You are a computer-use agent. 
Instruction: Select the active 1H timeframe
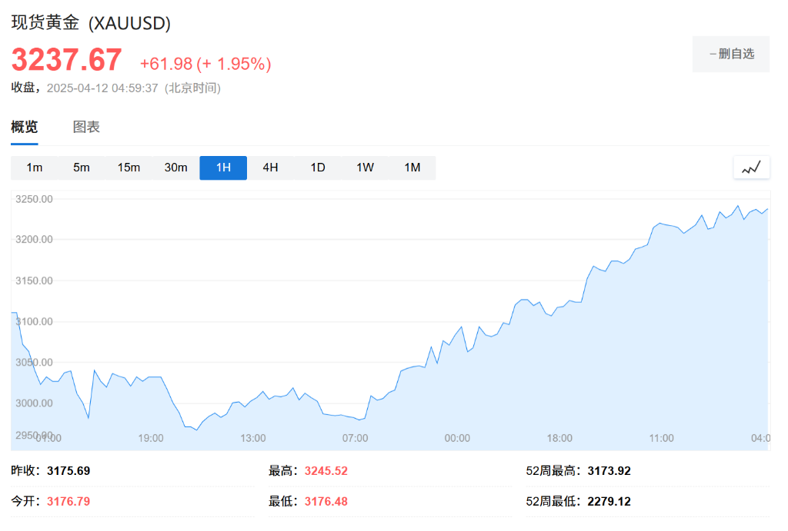[x=223, y=168]
